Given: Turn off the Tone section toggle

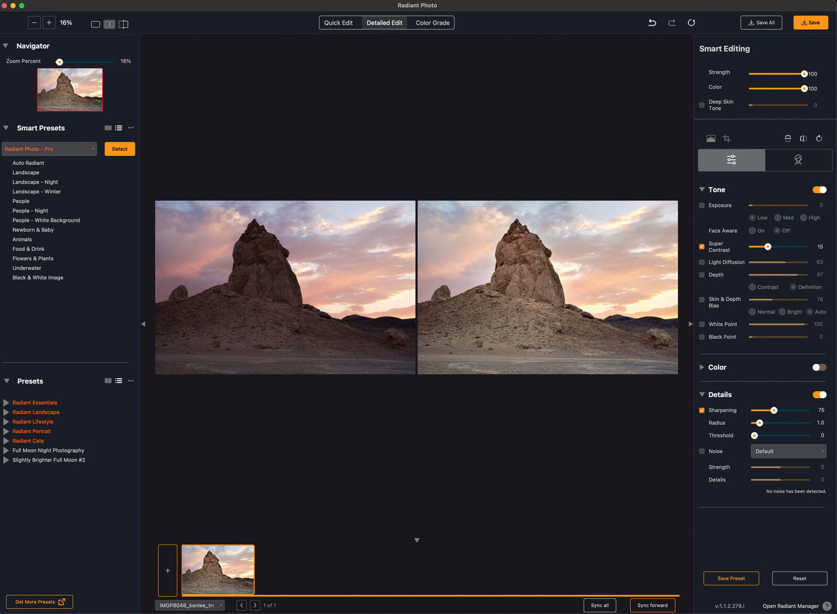Looking at the screenshot, I should [819, 190].
